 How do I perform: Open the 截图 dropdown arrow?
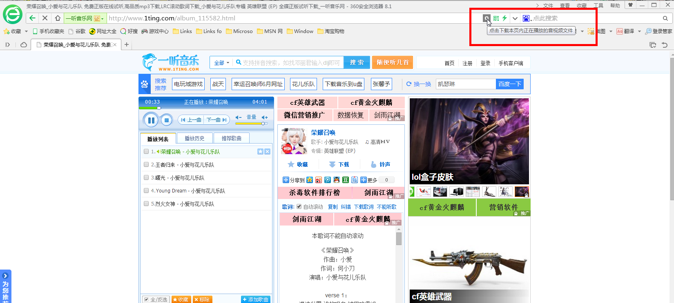tap(611, 31)
